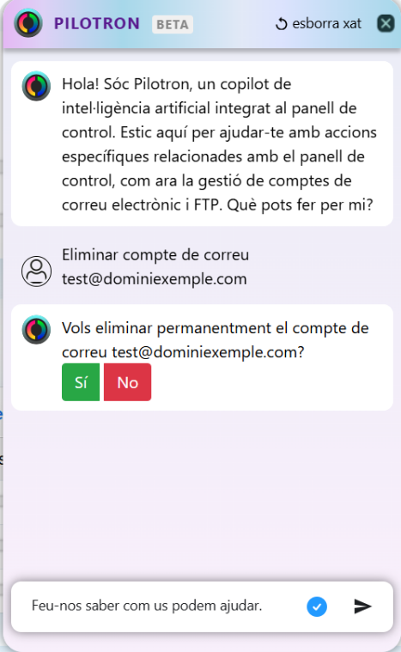
Task: Click the BETA badge next to Pilotron
Action: [x=173, y=25]
